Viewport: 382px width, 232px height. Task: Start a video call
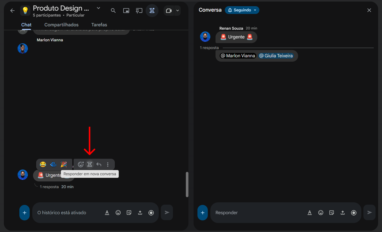coord(169,11)
